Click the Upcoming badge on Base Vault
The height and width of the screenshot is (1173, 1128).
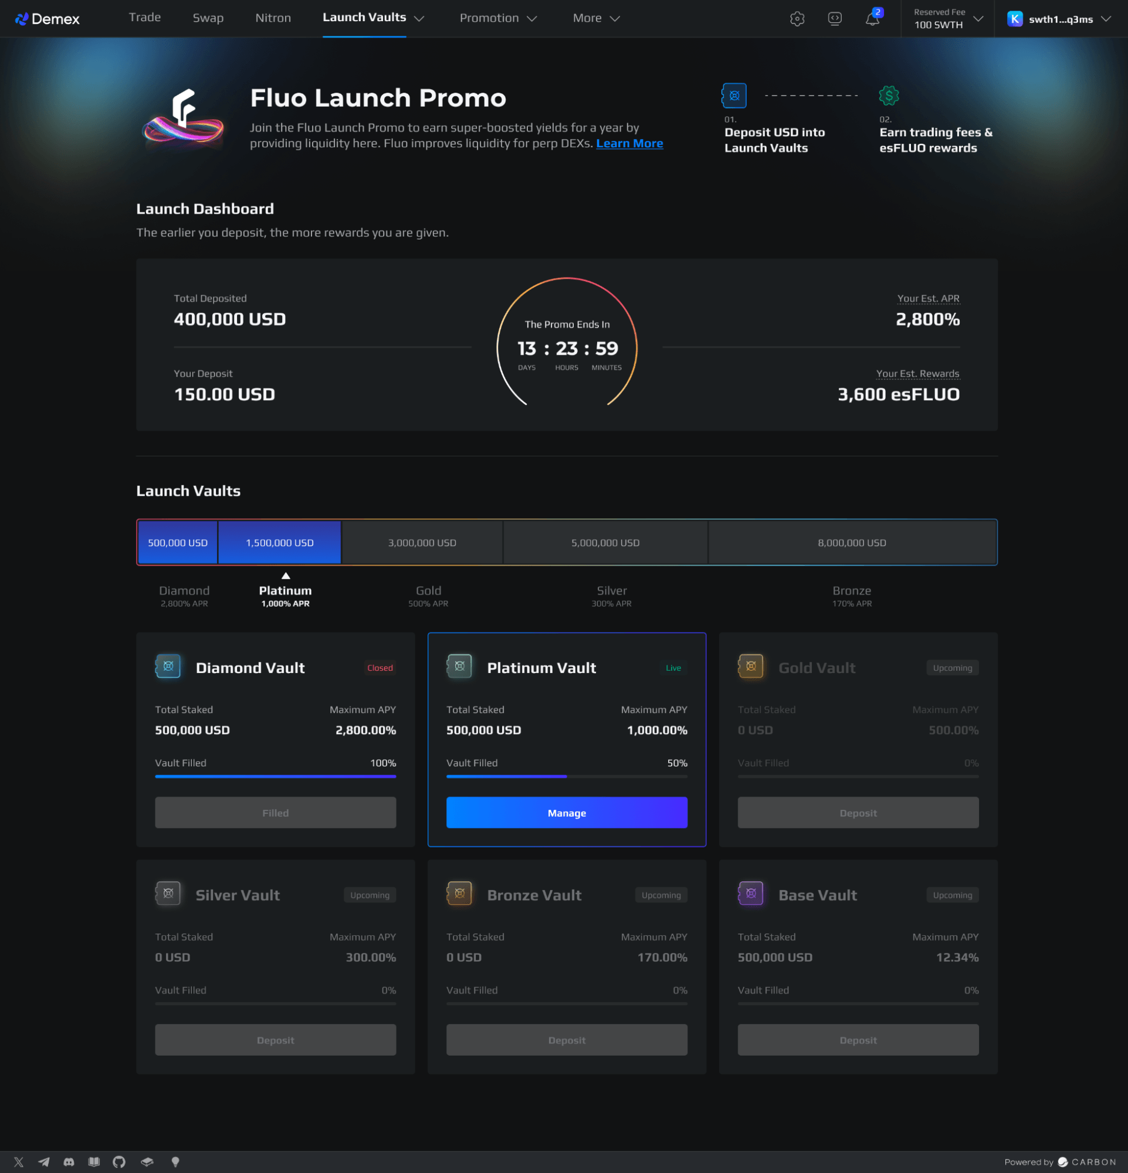click(x=953, y=895)
